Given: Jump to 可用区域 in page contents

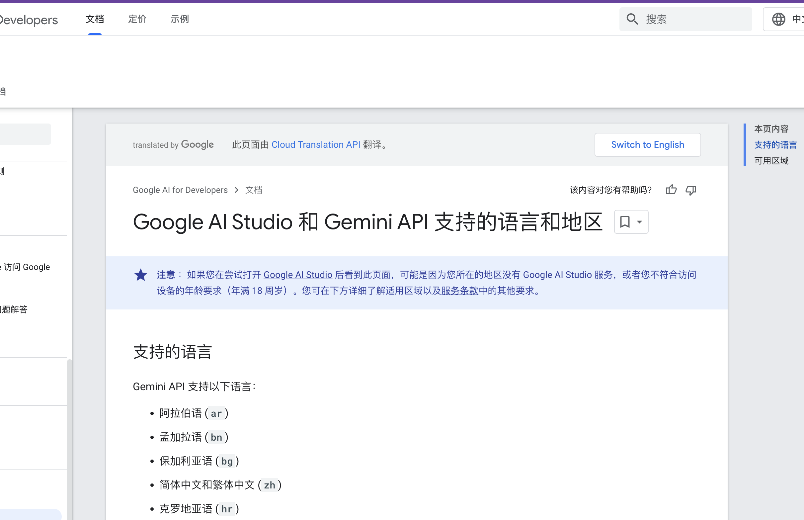Looking at the screenshot, I should (771, 161).
